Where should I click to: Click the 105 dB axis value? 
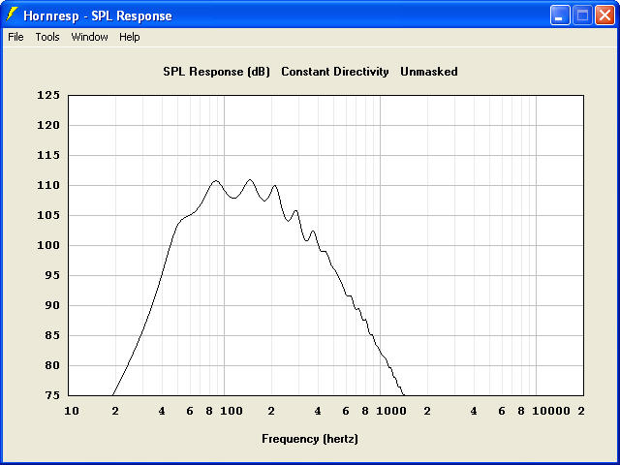(48, 215)
